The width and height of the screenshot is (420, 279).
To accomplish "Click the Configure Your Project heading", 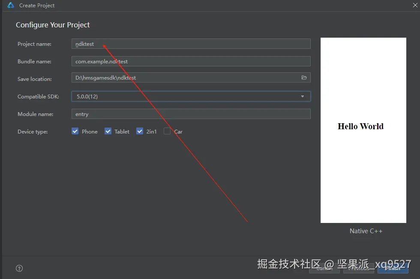I will (53, 25).
